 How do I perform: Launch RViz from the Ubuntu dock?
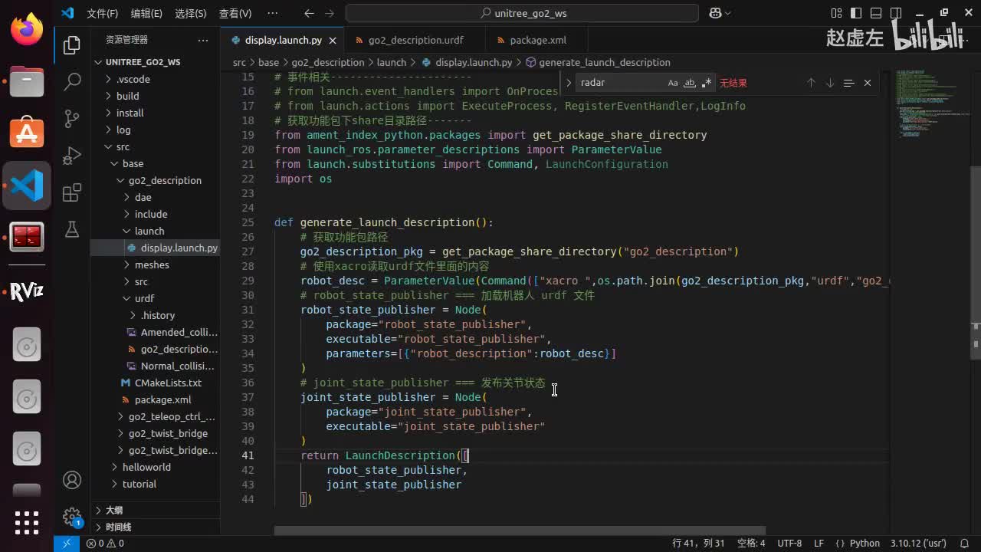click(27, 292)
